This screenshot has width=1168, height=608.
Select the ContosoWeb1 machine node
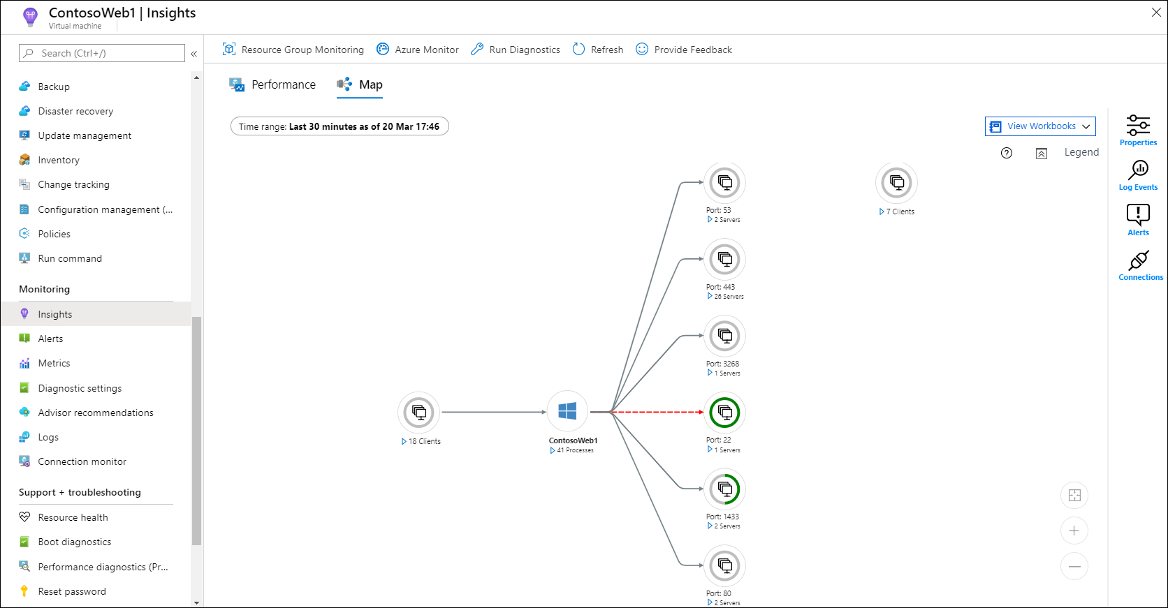568,412
